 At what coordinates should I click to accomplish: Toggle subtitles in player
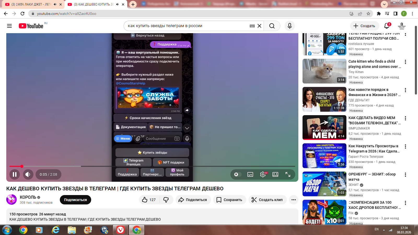[250, 174]
